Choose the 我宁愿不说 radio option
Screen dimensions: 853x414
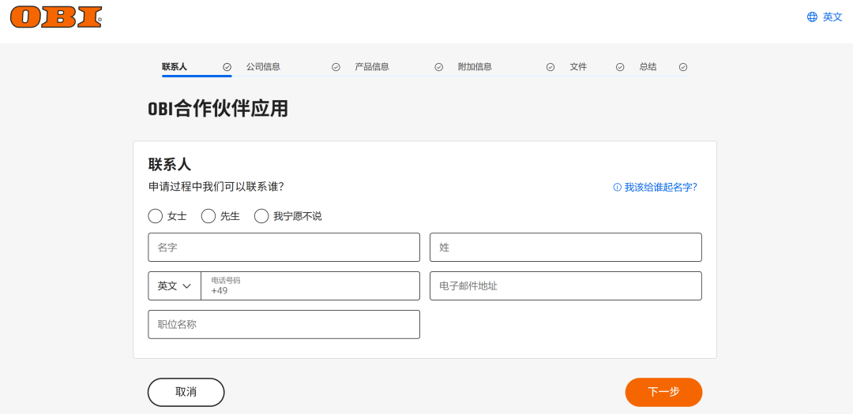coord(261,216)
